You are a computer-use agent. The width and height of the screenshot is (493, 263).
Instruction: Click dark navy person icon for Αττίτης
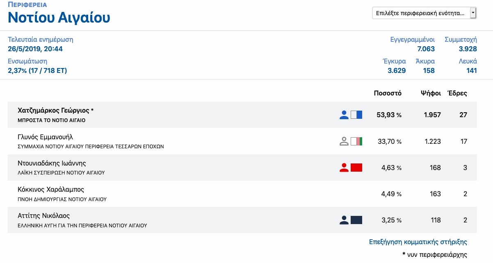tap(344, 220)
